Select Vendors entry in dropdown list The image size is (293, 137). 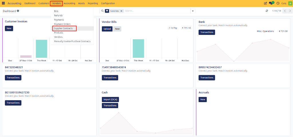(72, 37)
